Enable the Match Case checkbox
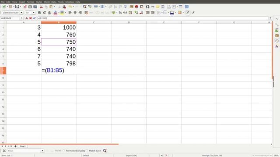280x157 pixels. click(87, 151)
